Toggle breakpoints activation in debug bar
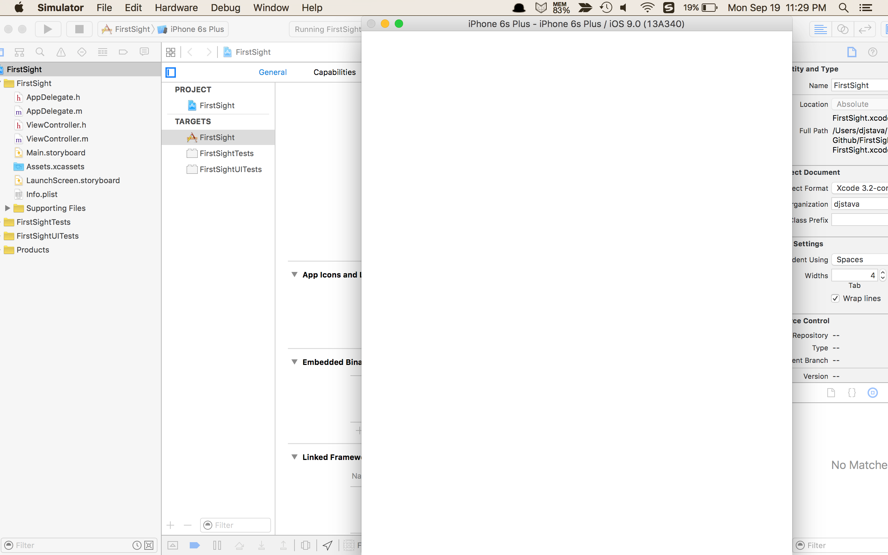888x555 pixels. tap(195, 545)
